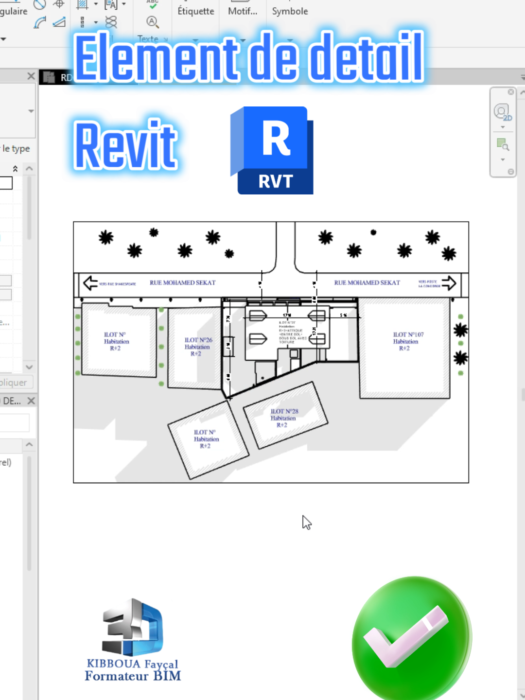The image size is (525, 700).
Task: Select the Étiquette ribbon tool
Action: [196, 11]
